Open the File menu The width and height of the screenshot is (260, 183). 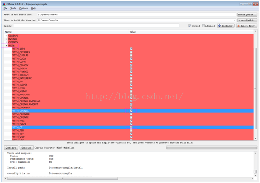(x=6, y=8)
